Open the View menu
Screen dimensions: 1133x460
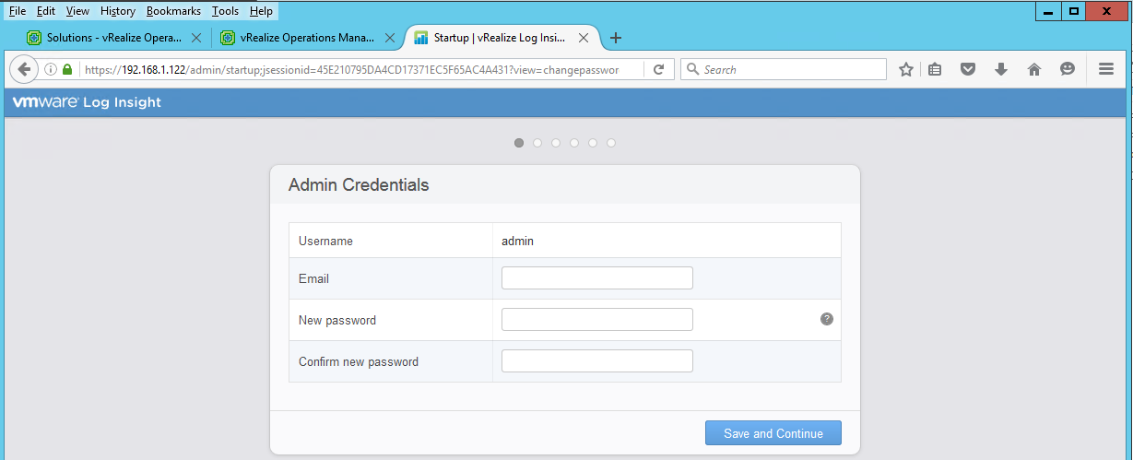pyautogui.click(x=77, y=11)
